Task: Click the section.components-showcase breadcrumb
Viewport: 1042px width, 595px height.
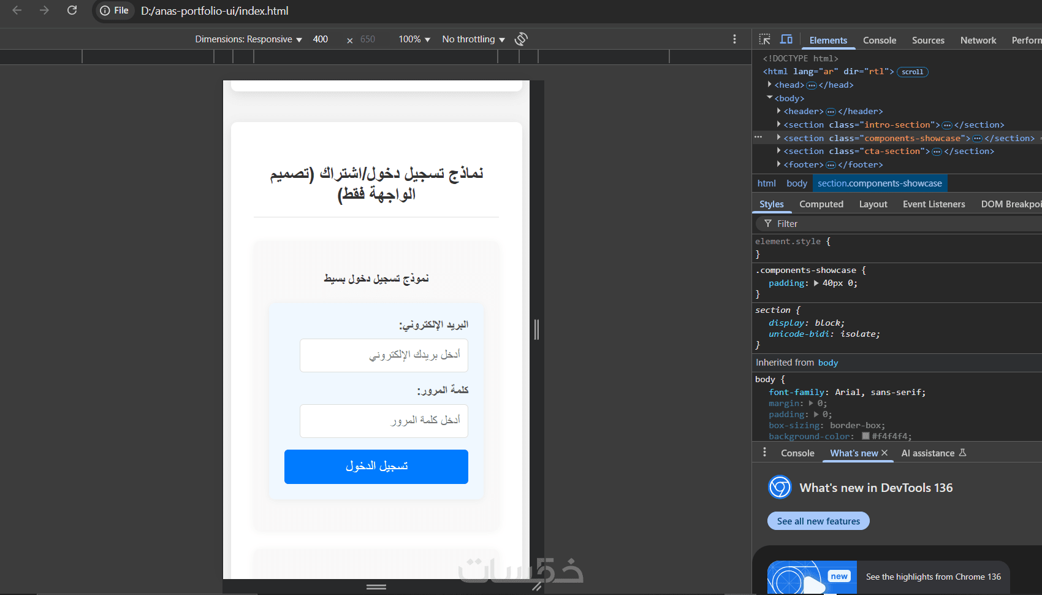Action: click(880, 183)
